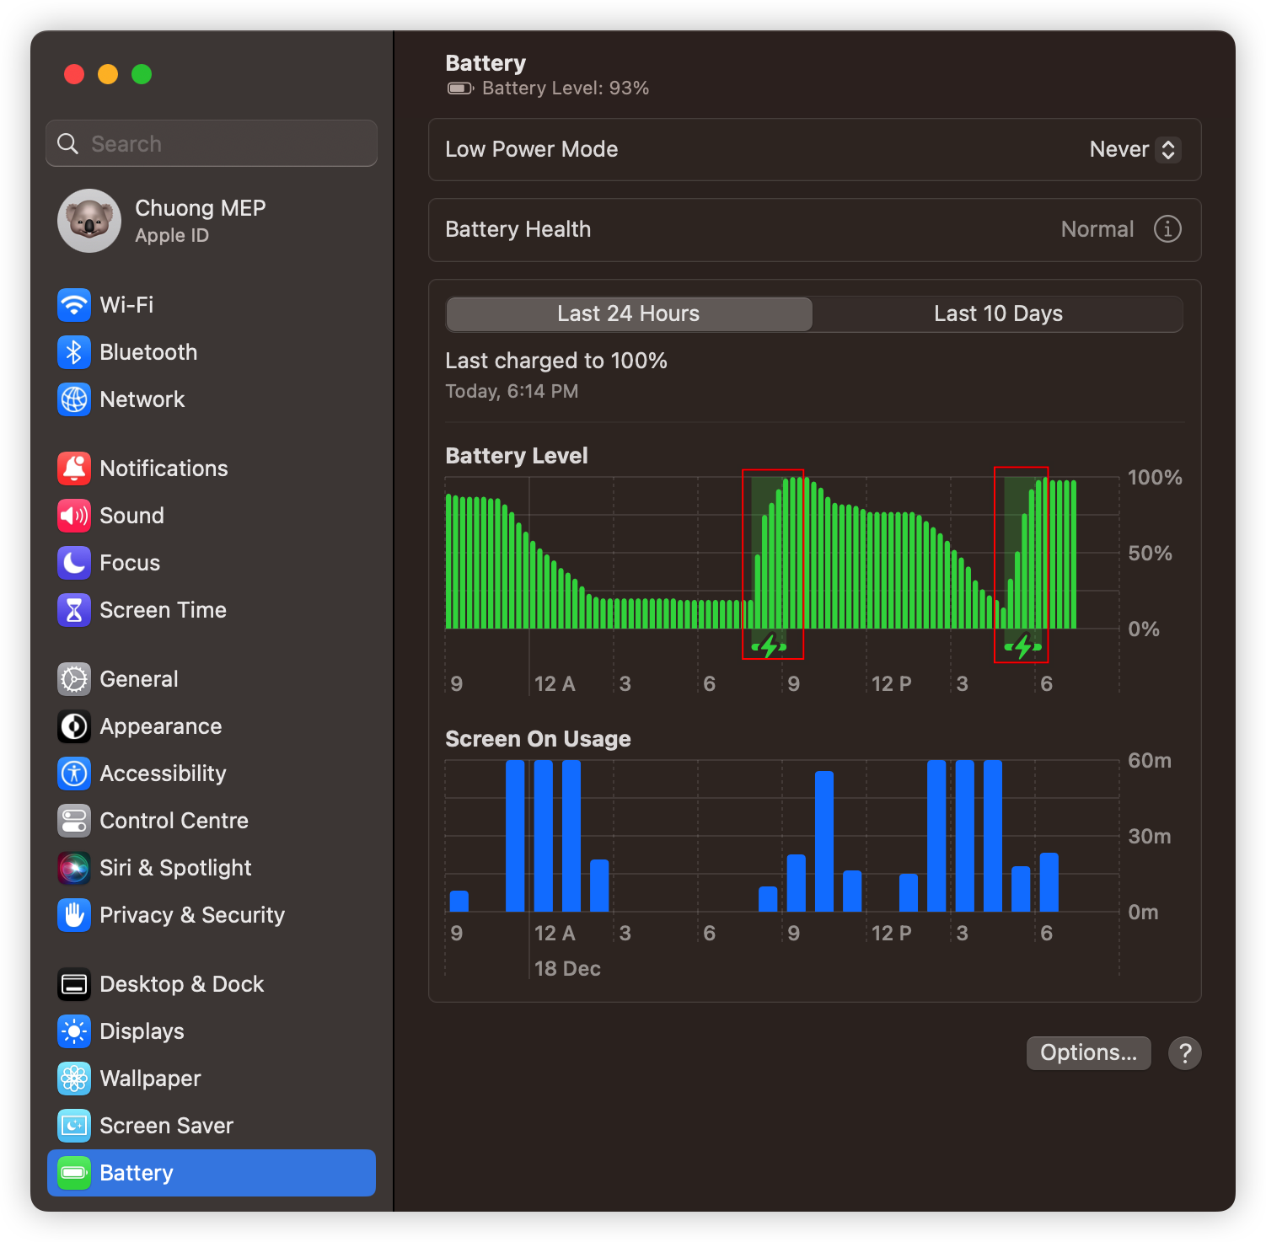Click the first charging lightning bolt marker
1266x1242 pixels.
tap(769, 647)
